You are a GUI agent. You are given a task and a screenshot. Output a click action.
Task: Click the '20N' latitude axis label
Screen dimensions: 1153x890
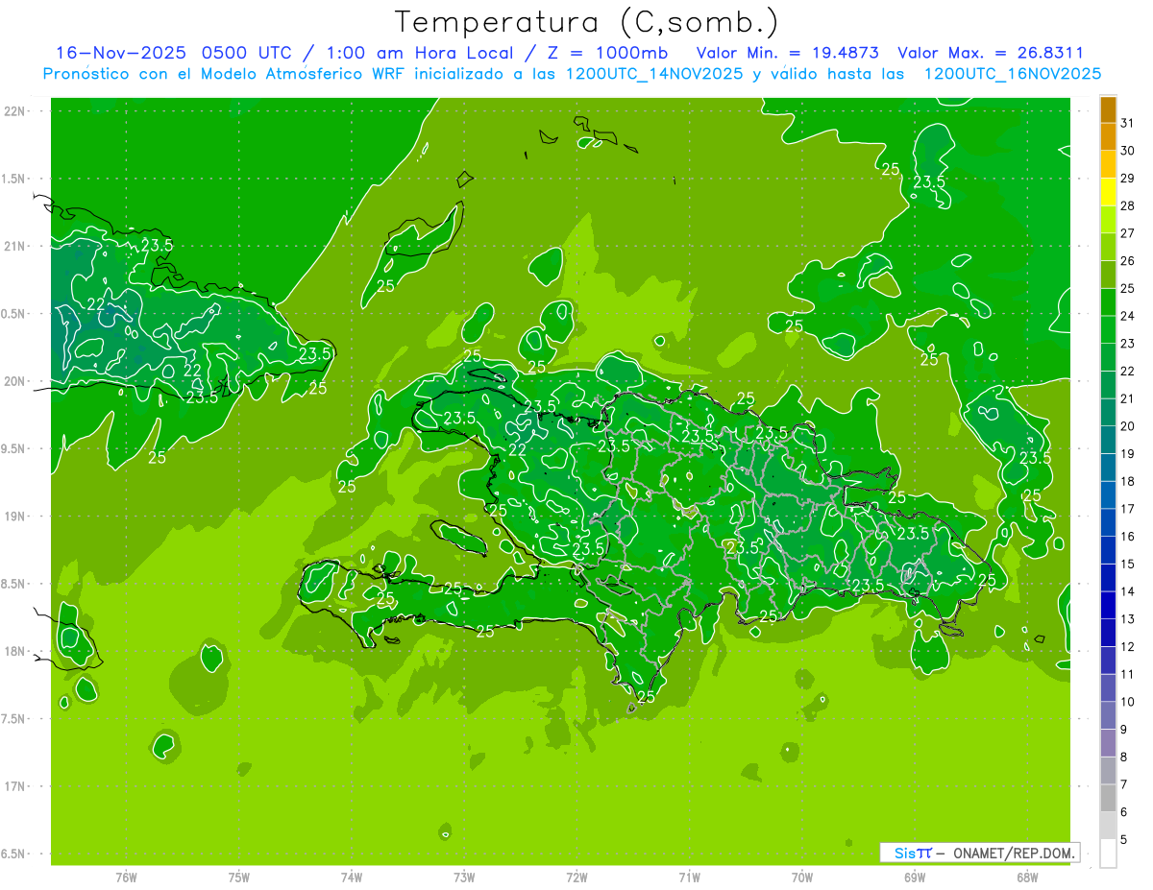point(15,381)
